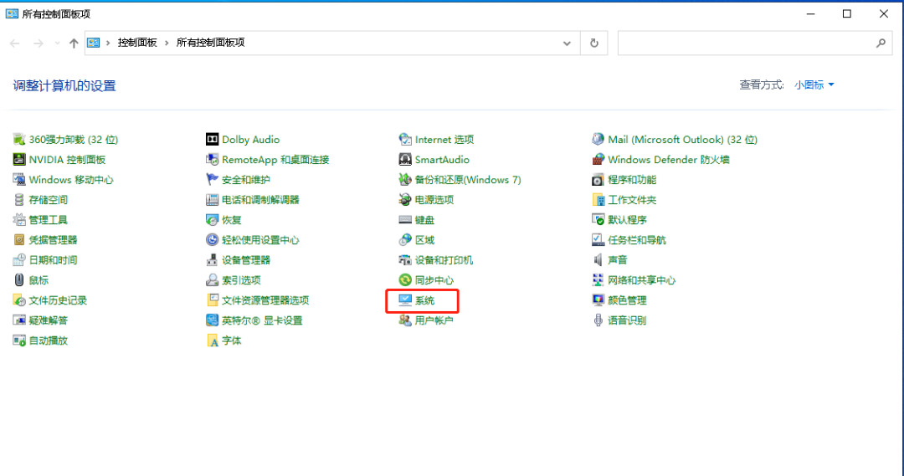Screen dimensions: 904x476
Task: Open 存储空间 icon
Action: pyautogui.click(x=19, y=200)
